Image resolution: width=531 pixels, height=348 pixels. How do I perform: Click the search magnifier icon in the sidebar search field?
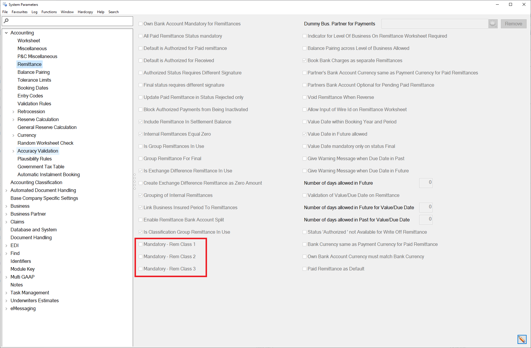click(6, 21)
